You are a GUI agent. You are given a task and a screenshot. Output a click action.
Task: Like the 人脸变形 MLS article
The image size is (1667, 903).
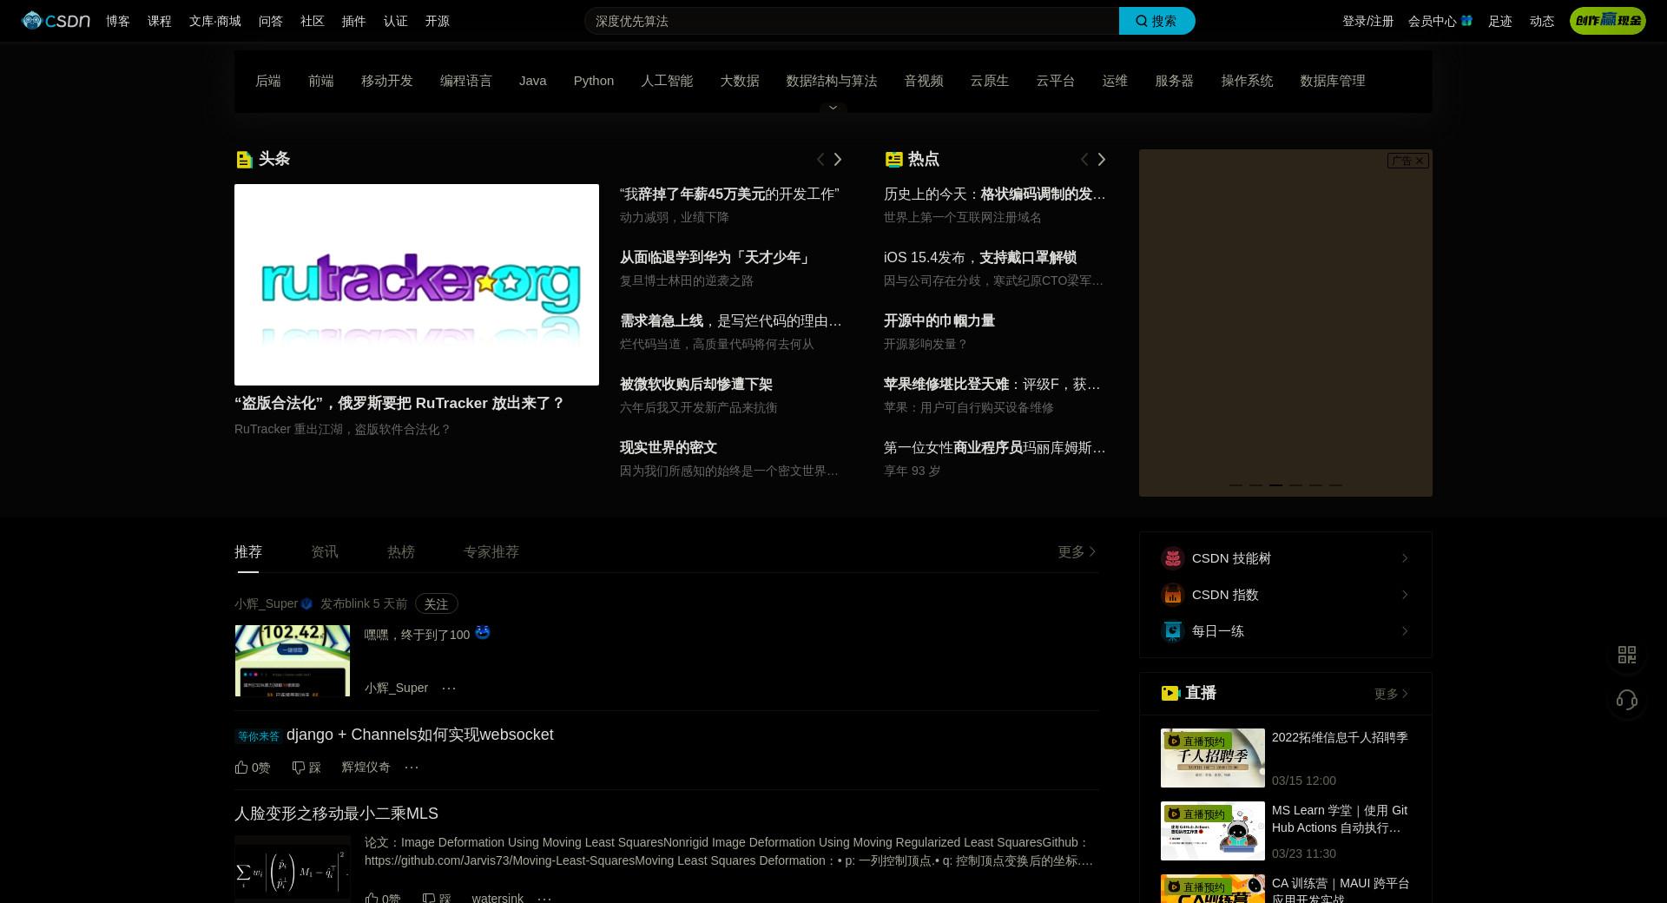pos(383,898)
